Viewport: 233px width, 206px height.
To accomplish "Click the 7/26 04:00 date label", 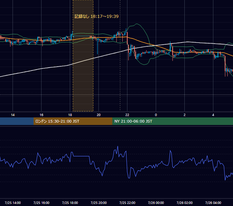I will tap(213, 203).
